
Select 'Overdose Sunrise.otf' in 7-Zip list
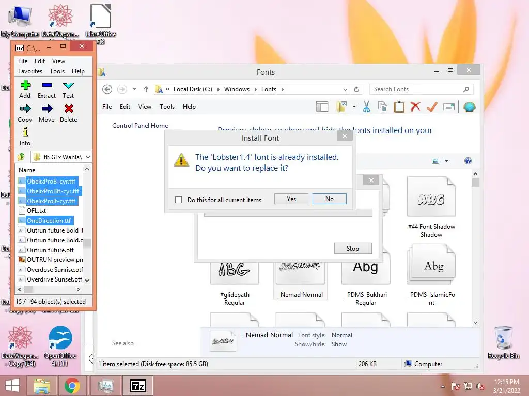pyautogui.click(x=50, y=269)
